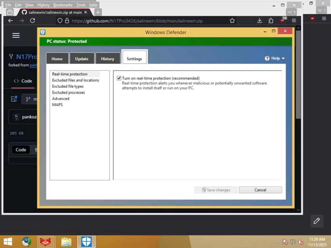Select the salinewin/salinewin.zip browser tab

pos(55,12)
